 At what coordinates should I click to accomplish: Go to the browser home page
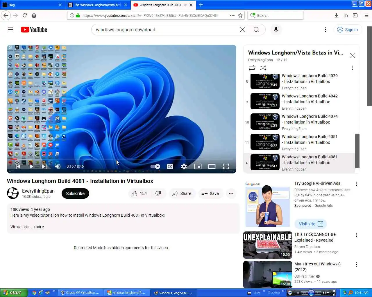click(34, 15)
